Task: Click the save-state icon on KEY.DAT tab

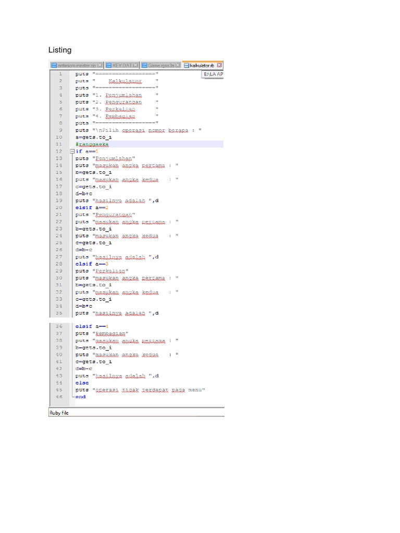Action: click(x=109, y=65)
